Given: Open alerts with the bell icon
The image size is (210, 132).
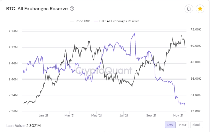Looking at the screenshot, I should point(189,9).
